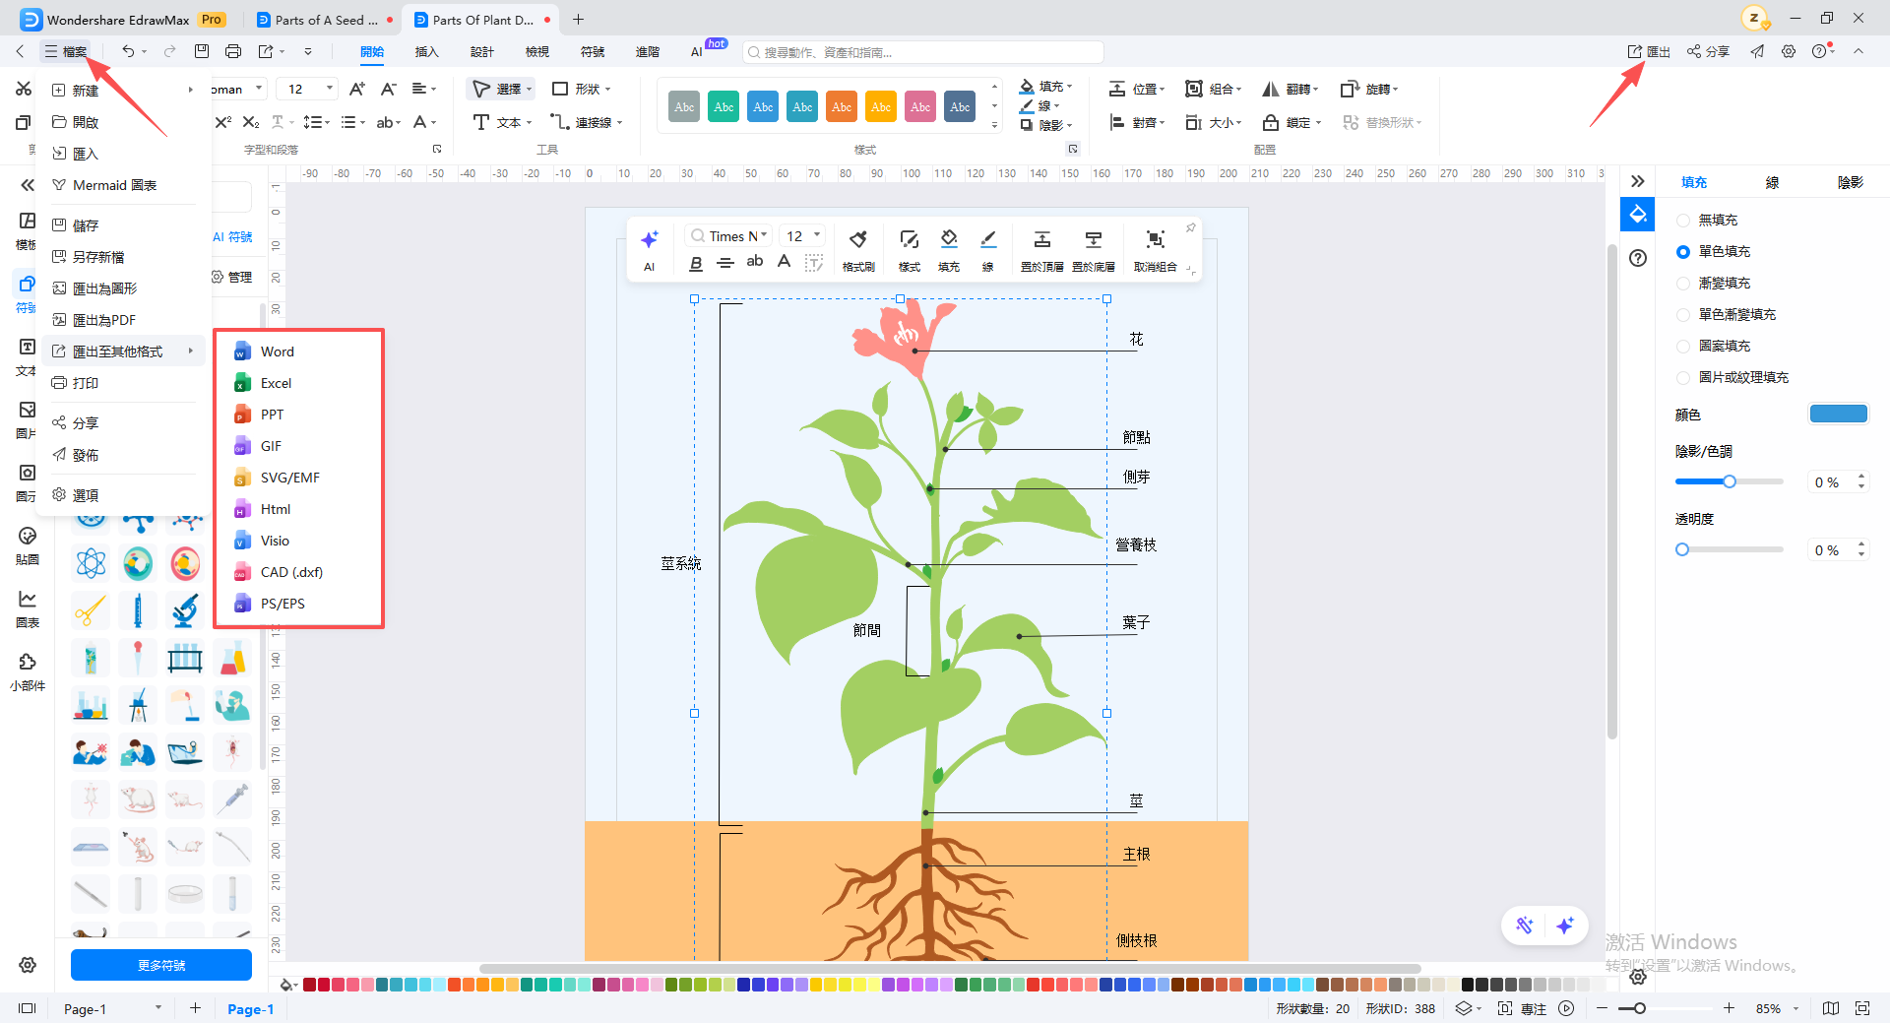The height and width of the screenshot is (1023, 1890).
Task: Click the help question mark in right panel
Action: (1638, 258)
